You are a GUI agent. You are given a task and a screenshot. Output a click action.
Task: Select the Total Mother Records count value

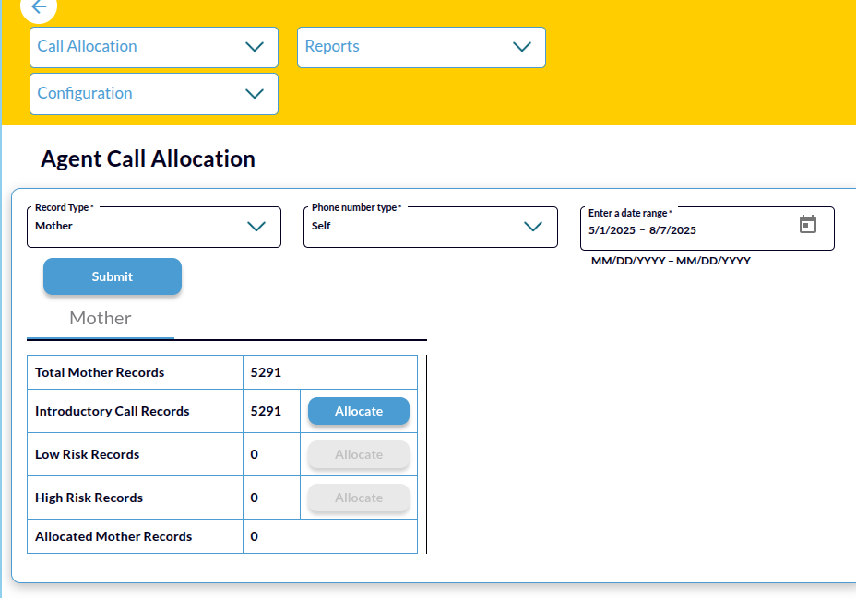pyautogui.click(x=266, y=373)
